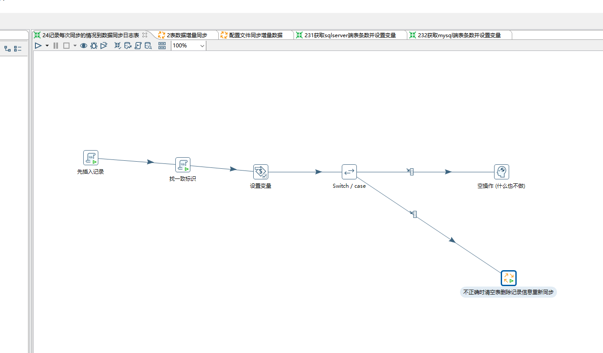Open the run options dropdown arrow
This screenshot has height=353, width=603.
click(x=47, y=46)
